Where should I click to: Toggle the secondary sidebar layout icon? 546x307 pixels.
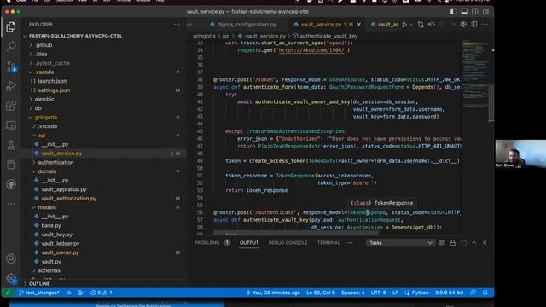(x=475, y=11)
